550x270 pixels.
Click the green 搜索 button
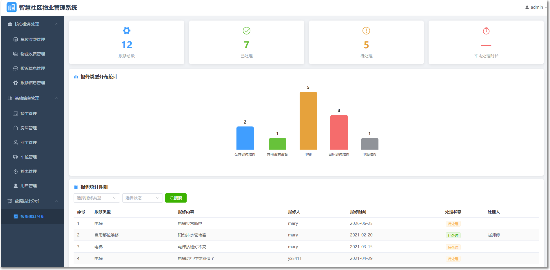176,198
